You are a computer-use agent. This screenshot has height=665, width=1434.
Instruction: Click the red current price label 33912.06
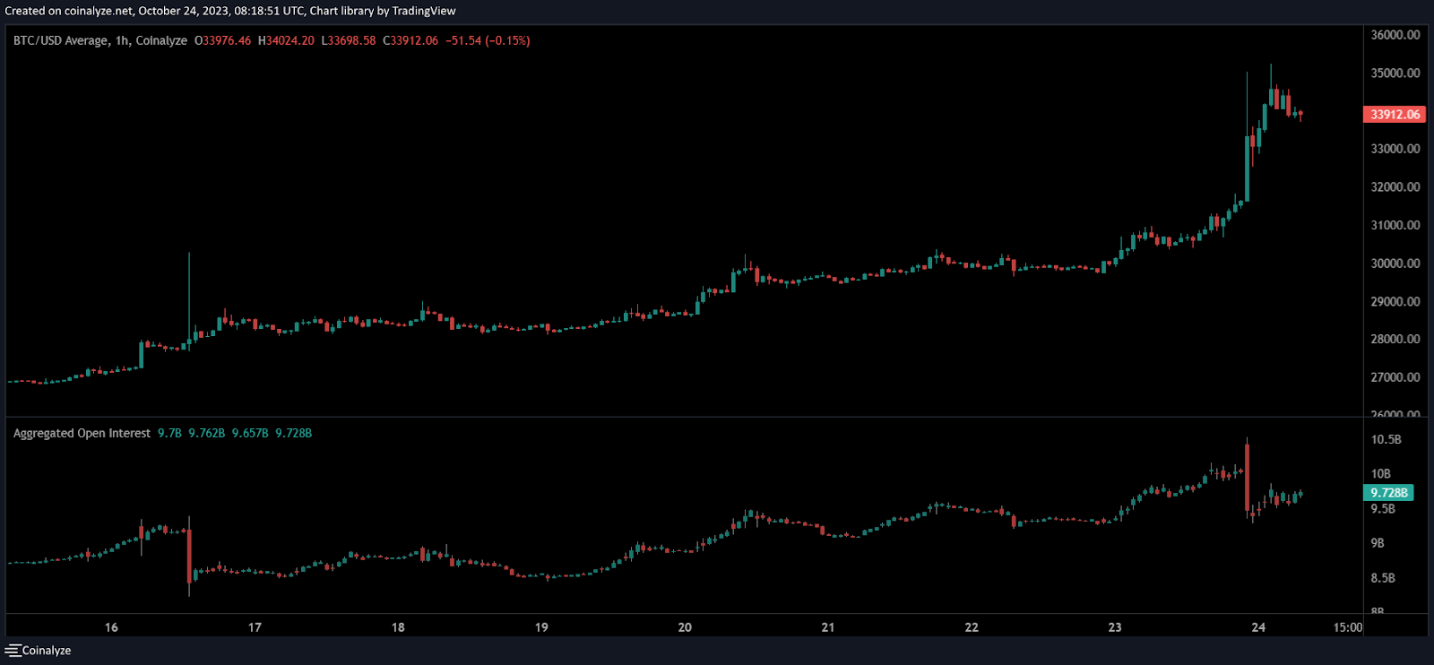[x=1394, y=115]
